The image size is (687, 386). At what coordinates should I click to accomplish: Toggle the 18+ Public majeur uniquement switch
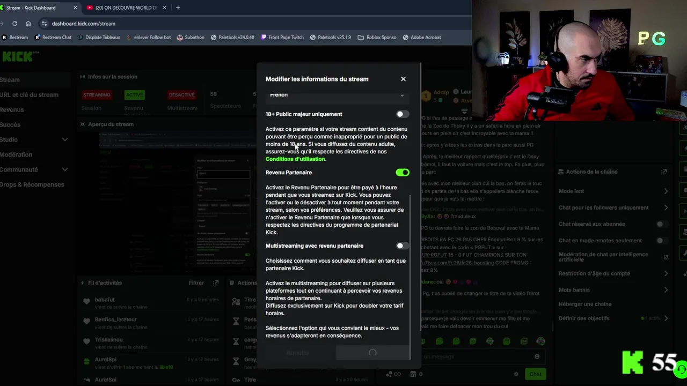[x=402, y=114]
